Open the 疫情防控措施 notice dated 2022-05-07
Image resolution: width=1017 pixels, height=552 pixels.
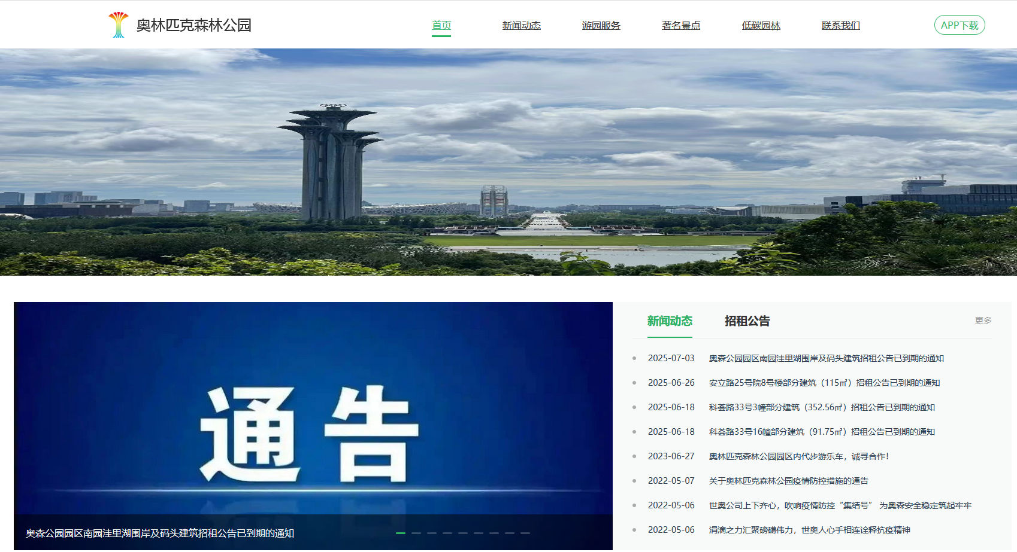coord(789,480)
